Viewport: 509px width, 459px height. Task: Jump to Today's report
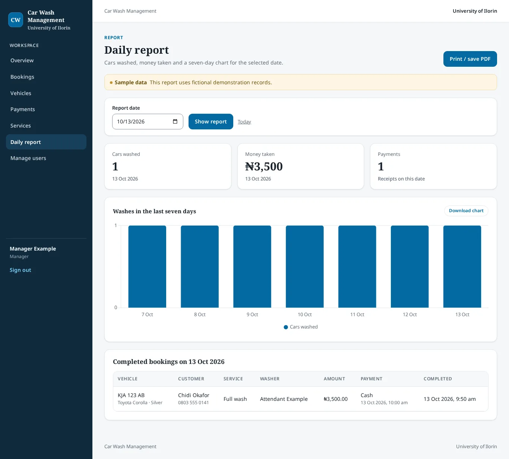click(x=244, y=122)
